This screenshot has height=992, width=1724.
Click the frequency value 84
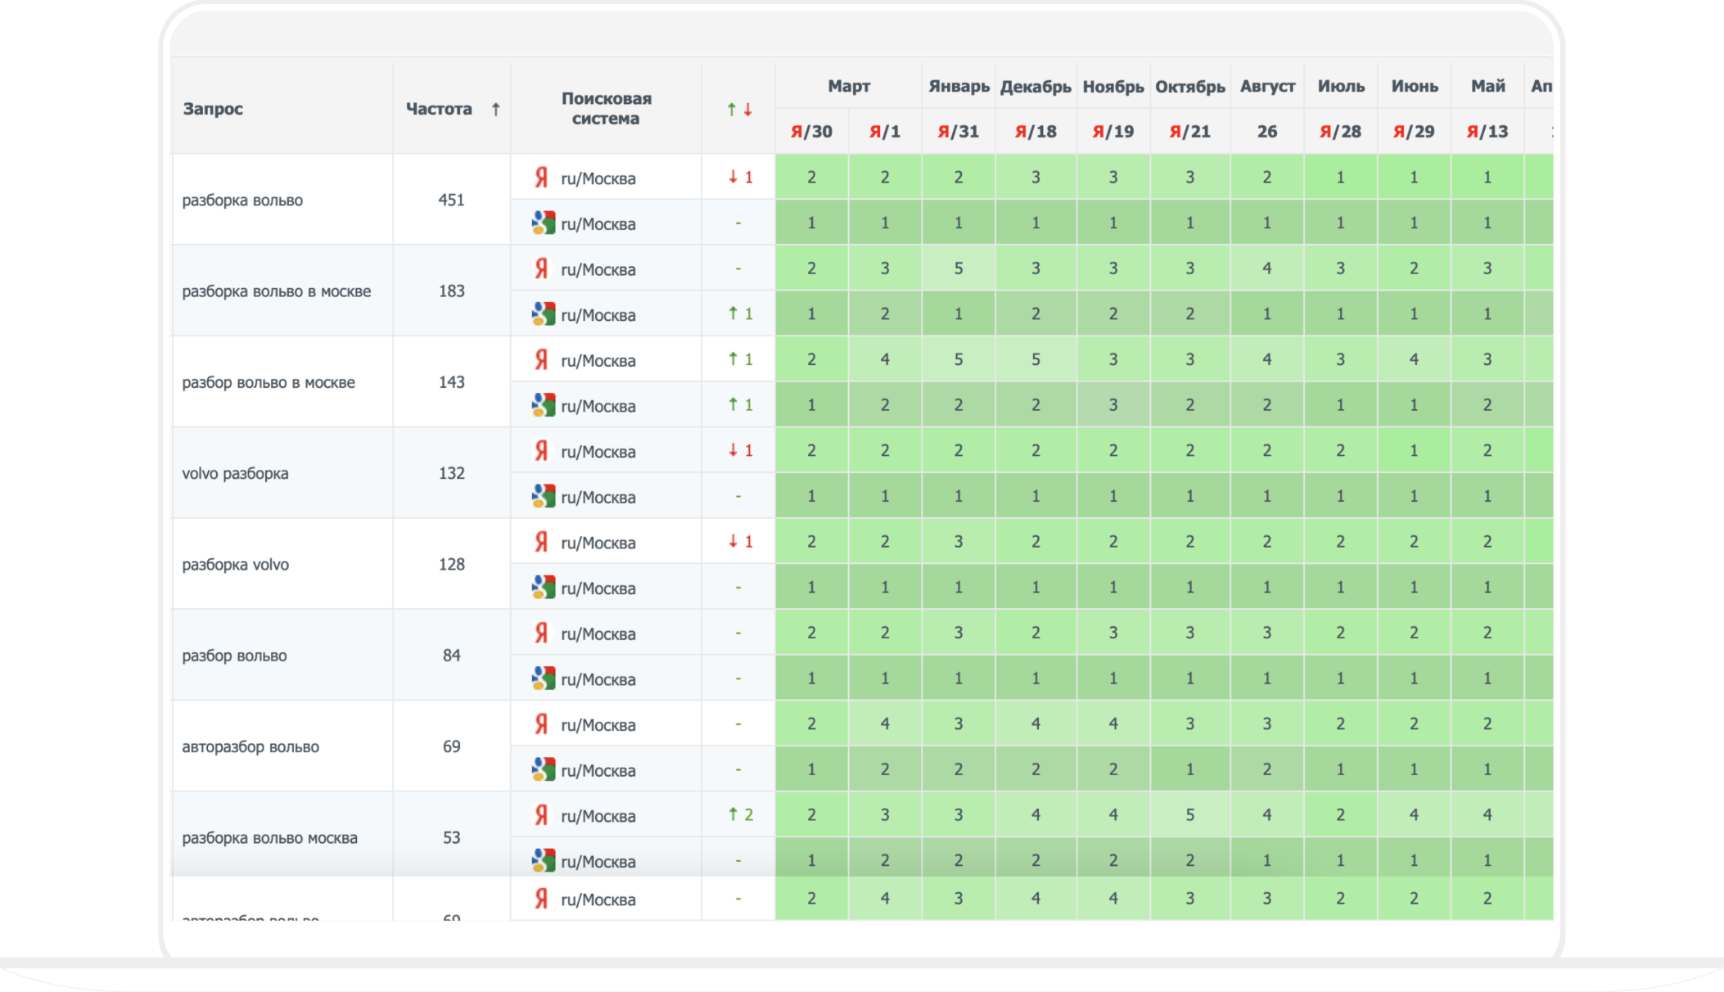tap(452, 656)
